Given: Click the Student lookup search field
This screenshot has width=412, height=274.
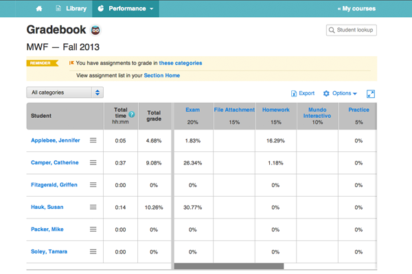Looking at the screenshot, I should [352, 30].
